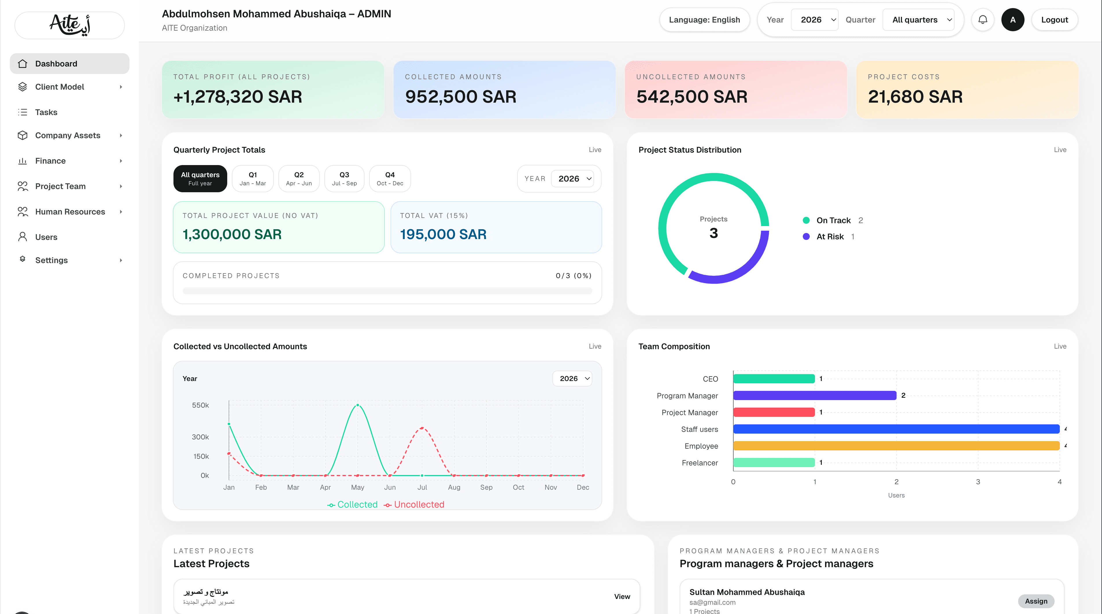Click the Settings gear icon
Image resolution: width=1102 pixels, height=614 pixels.
[23, 259]
